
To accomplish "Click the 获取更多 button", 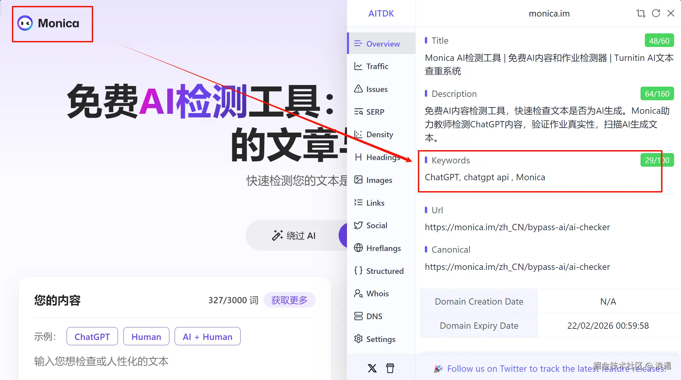I will click(x=289, y=300).
